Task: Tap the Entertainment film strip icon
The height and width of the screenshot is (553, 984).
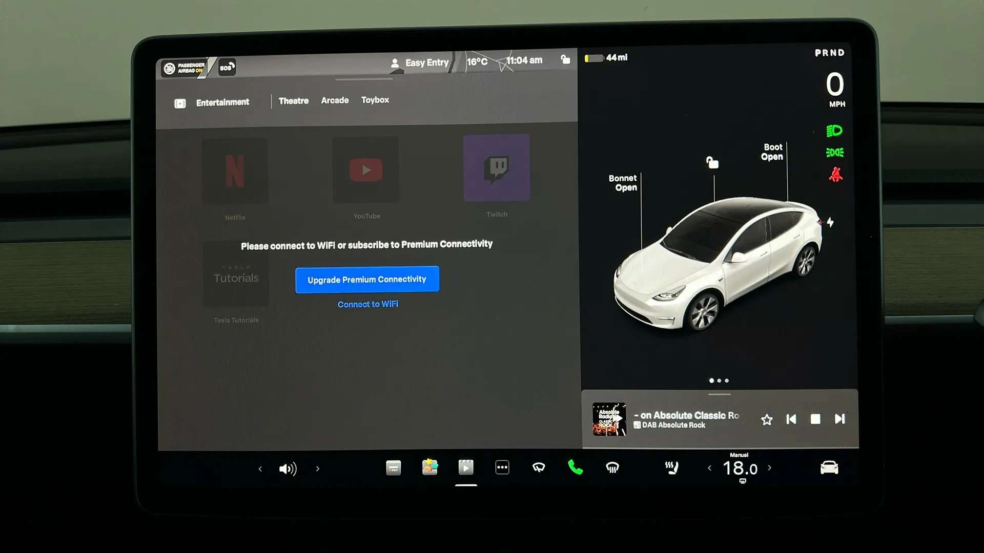Action: [x=180, y=104]
